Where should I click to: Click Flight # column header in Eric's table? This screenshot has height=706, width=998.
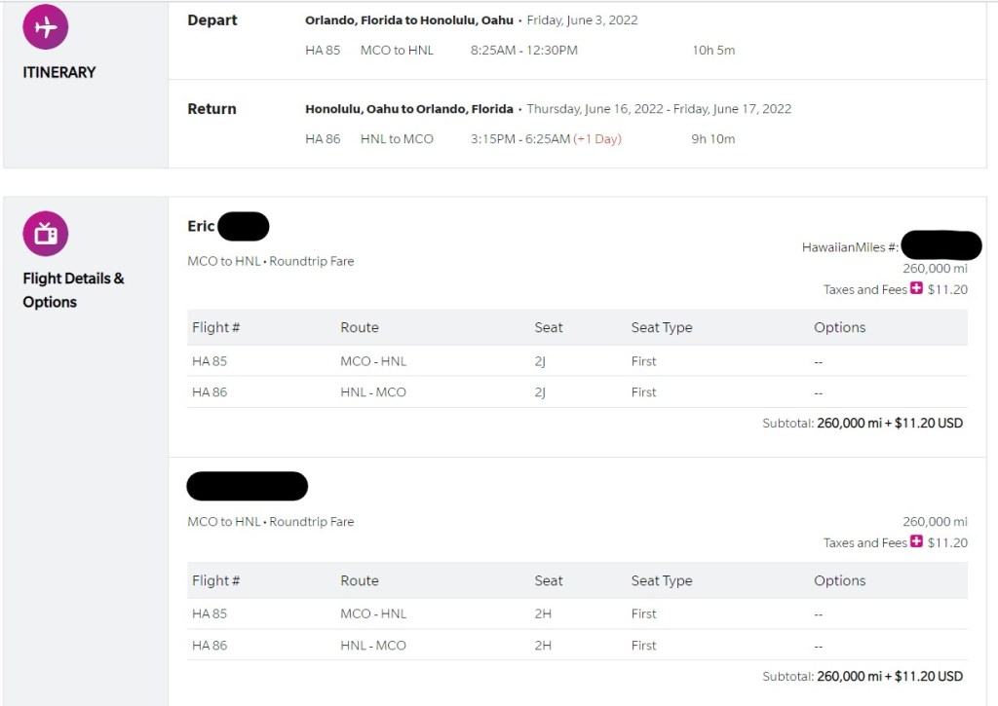[x=215, y=327]
